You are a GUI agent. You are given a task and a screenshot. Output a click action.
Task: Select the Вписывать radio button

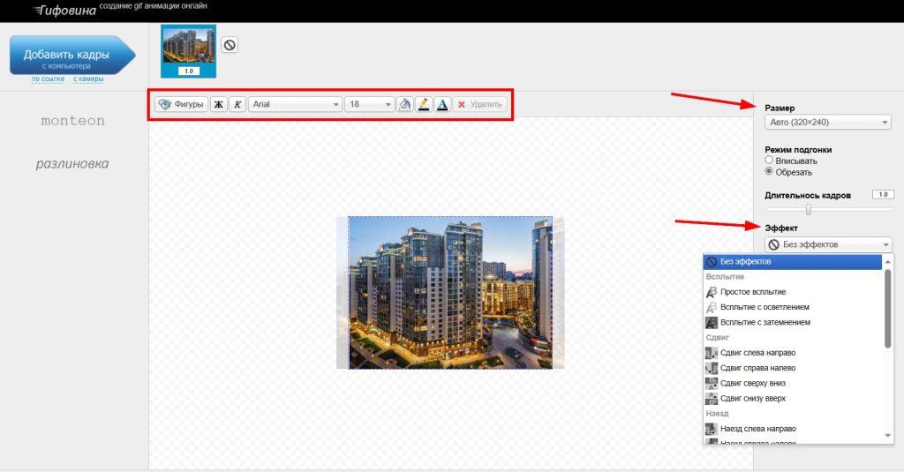tap(769, 161)
